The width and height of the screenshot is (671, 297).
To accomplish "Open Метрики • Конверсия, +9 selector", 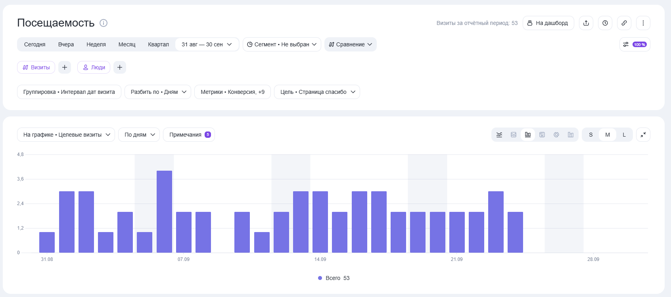I will point(232,92).
